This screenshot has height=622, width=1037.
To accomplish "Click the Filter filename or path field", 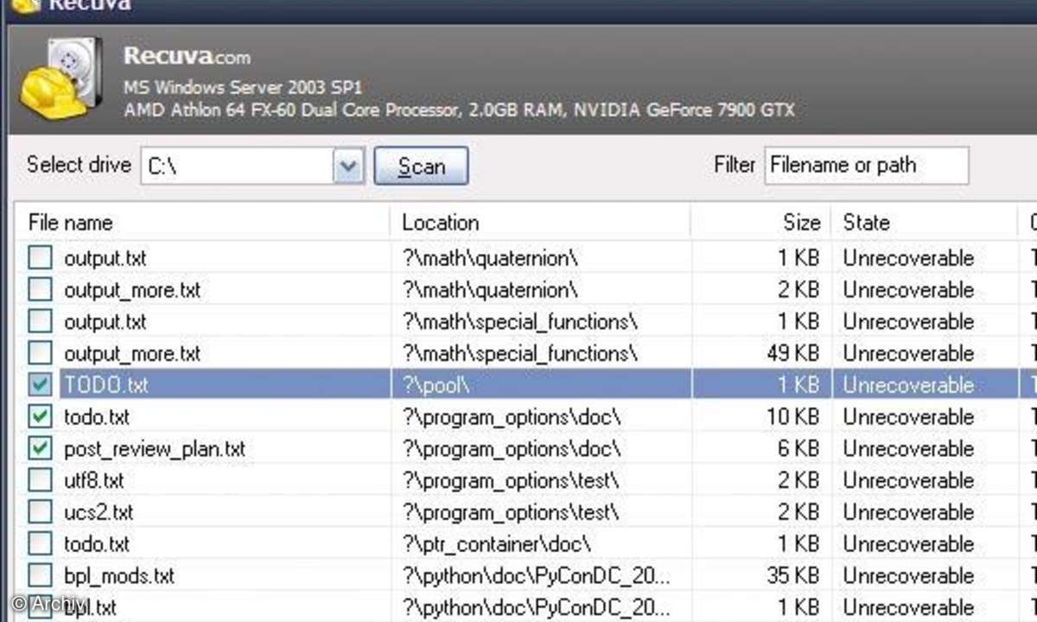I will coord(867,165).
